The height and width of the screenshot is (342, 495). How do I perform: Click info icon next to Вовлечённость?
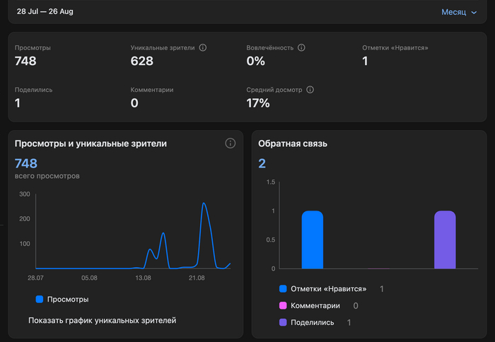point(301,48)
